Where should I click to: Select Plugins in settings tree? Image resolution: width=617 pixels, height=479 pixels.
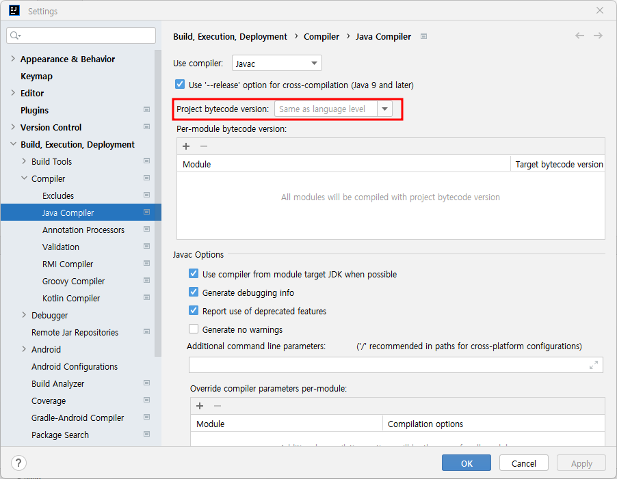(35, 111)
